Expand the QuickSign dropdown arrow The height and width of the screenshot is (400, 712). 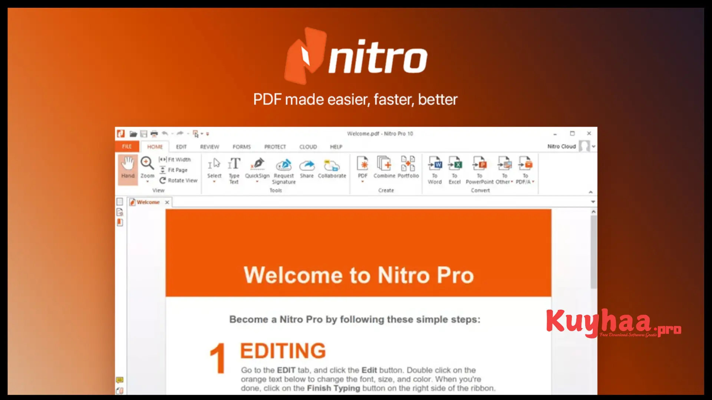coord(257,182)
